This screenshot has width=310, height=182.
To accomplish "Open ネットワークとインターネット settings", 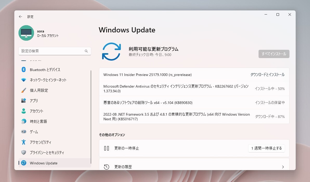I will pyautogui.click(x=55, y=80).
